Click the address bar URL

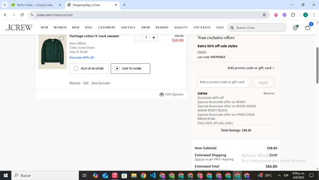pyautogui.click(x=54, y=15)
